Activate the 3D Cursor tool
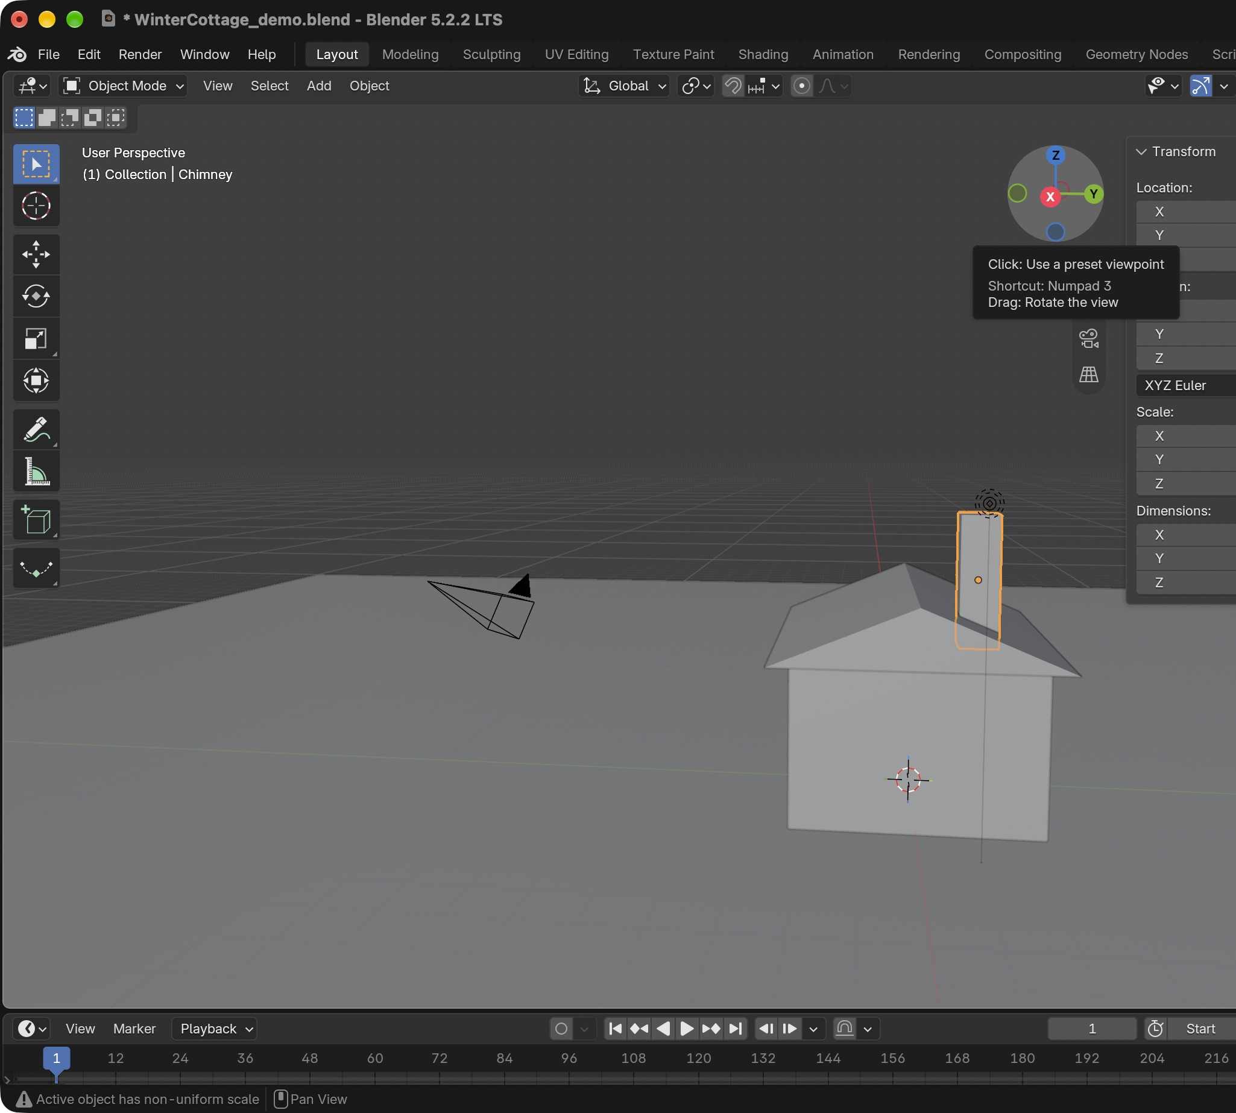1236x1113 pixels. coord(36,206)
